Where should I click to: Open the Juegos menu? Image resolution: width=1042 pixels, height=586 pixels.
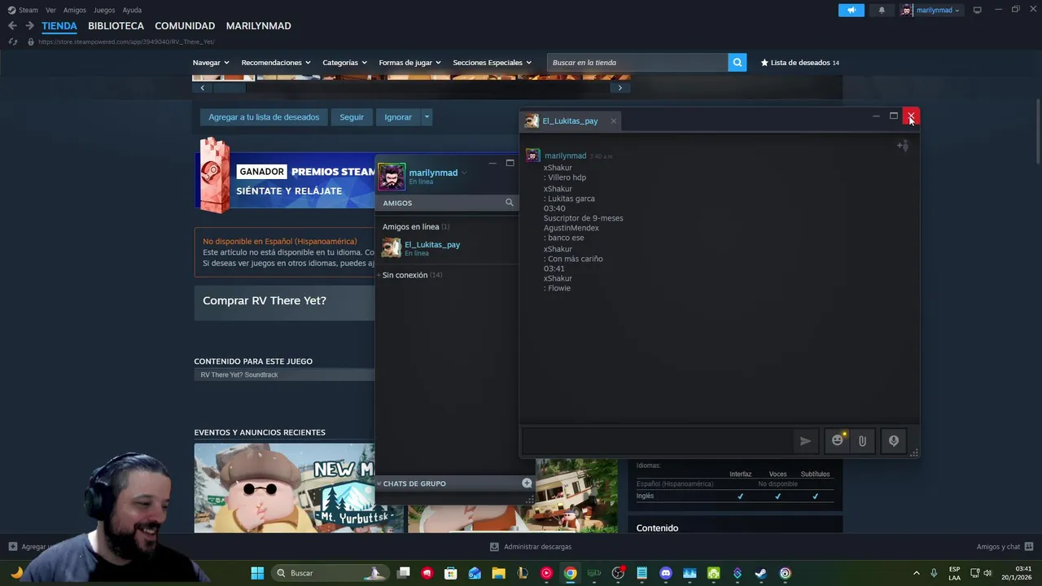(x=104, y=11)
